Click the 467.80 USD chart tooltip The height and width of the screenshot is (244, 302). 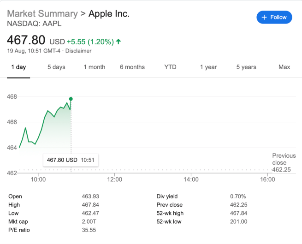(71, 160)
